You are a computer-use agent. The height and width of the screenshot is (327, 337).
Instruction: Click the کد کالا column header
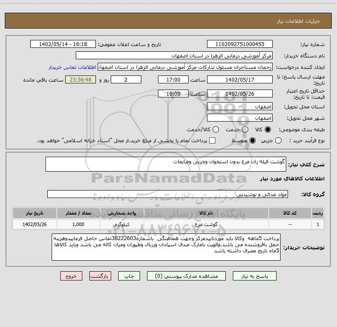click(x=290, y=213)
